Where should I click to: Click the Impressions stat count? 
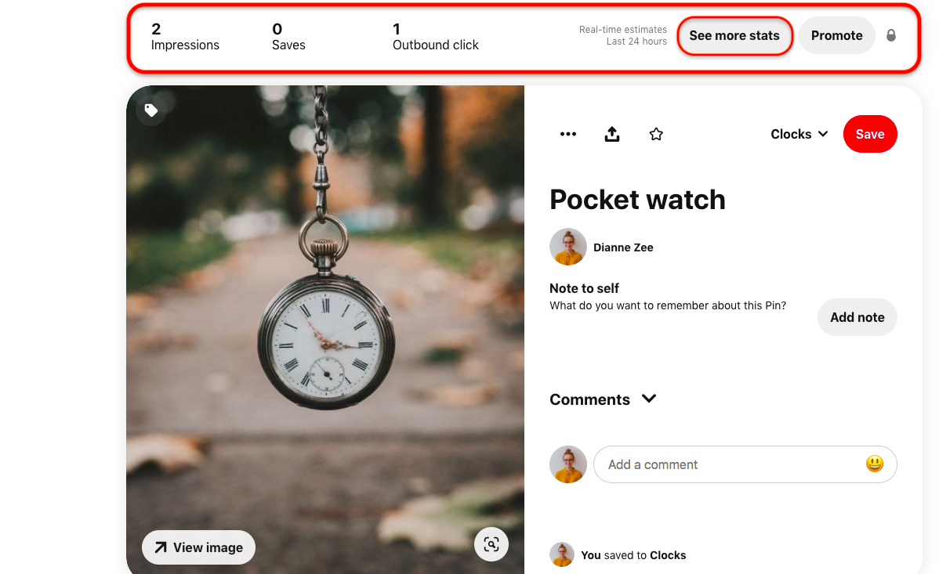coord(156,29)
